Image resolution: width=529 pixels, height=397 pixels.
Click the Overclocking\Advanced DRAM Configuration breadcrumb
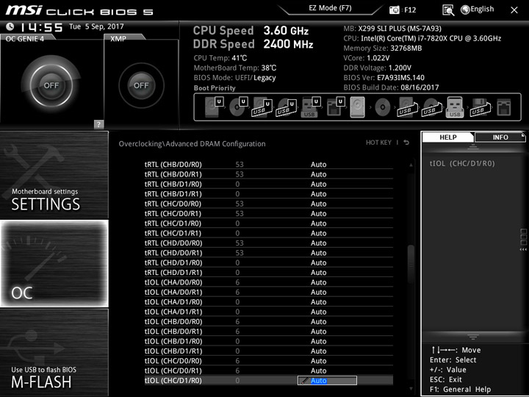coord(192,144)
